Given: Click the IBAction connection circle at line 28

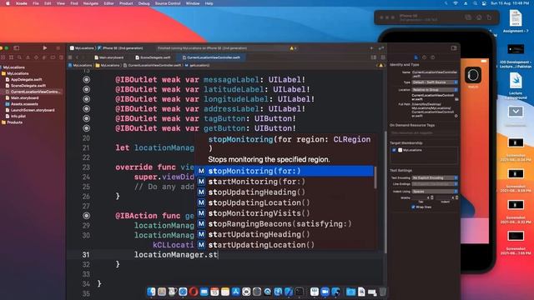Looking at the screenshot, I should point(87,216).
